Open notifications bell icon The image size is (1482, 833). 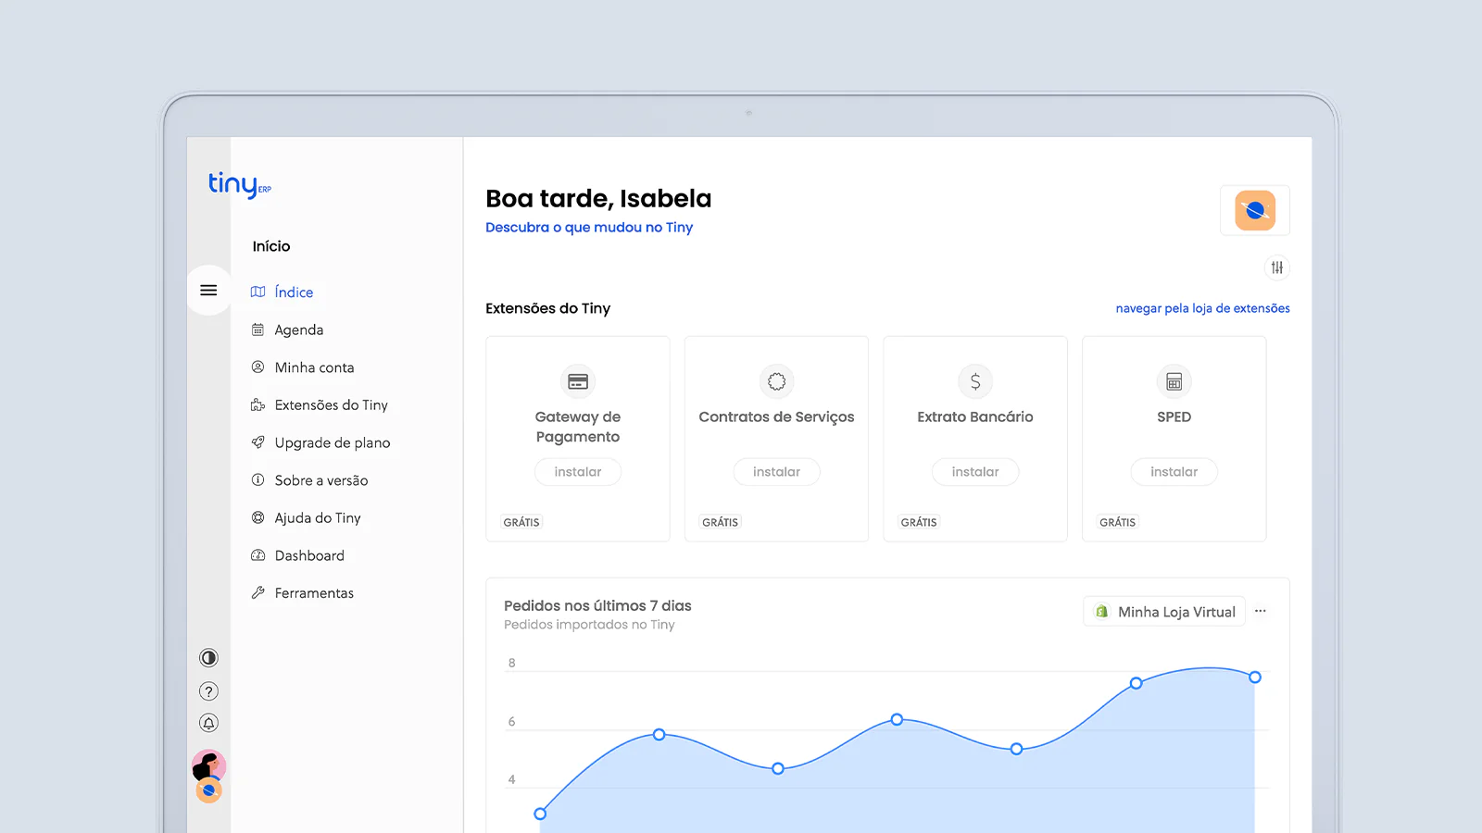(208, 723)
